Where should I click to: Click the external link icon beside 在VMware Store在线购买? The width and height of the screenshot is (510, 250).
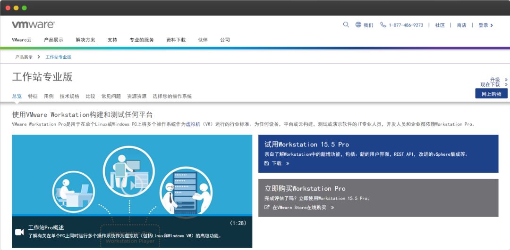click(x=267, y=207)
